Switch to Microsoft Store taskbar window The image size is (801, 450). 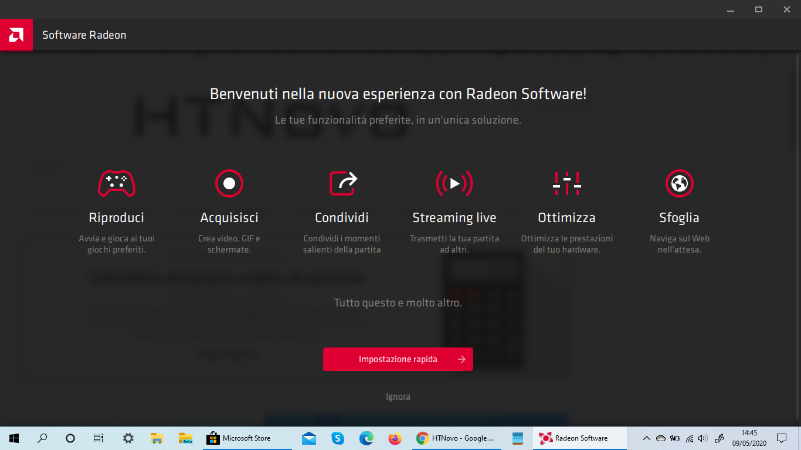(247, 438)
